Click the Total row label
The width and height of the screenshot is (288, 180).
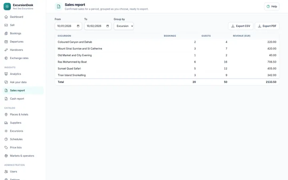coord(61,82)
